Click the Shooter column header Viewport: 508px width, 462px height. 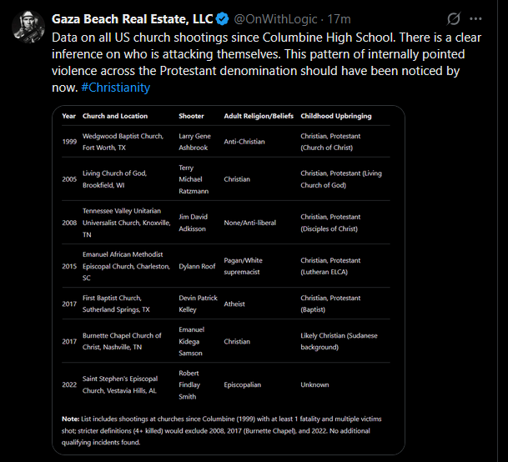191,116
